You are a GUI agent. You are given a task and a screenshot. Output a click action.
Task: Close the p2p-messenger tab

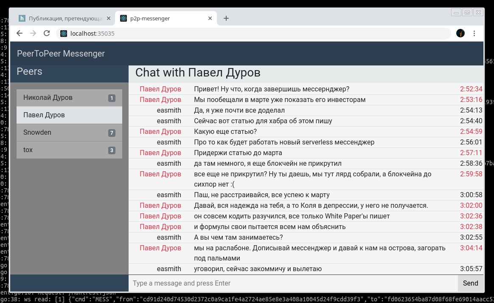pyautogui.click(x=210, y=18)
